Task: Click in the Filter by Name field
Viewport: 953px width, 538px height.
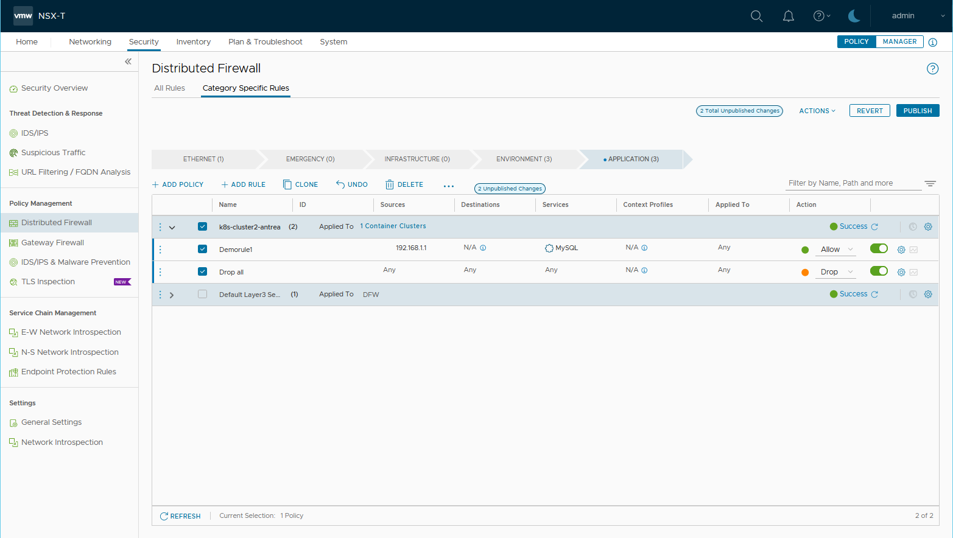Action: pyautogui.click(x=853, y=183)
